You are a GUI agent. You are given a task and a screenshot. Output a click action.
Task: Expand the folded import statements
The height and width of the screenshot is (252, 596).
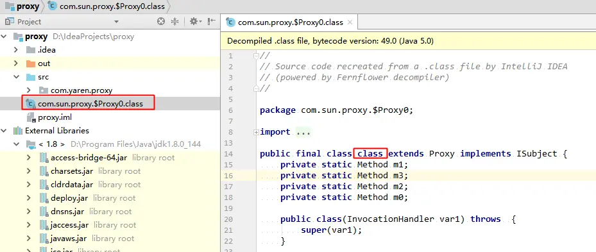(x=256, y=132)
